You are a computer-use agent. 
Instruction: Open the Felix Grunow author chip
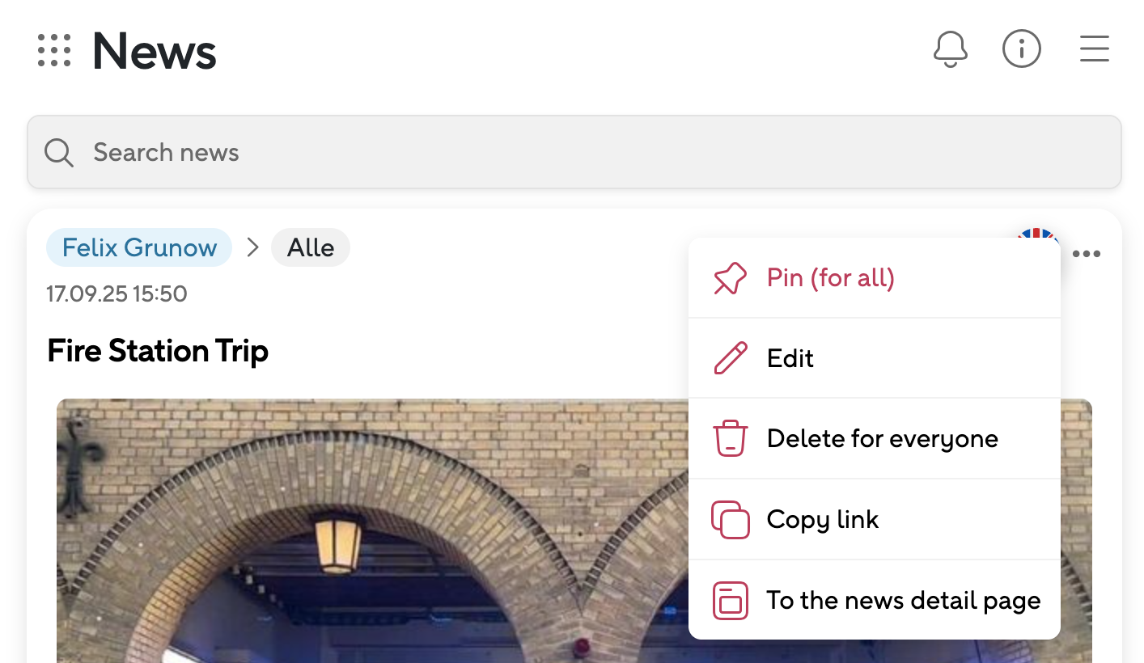tap(139, 247)
